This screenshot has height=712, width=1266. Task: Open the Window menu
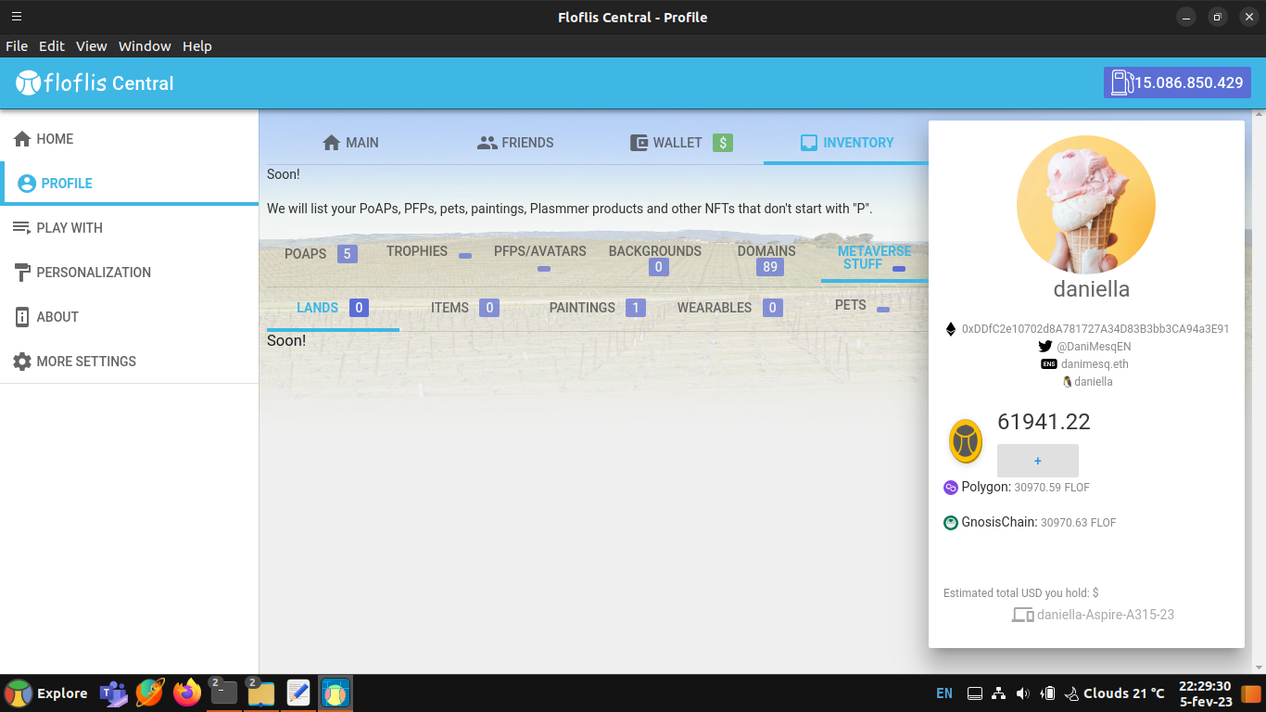[x=145, y=45]
